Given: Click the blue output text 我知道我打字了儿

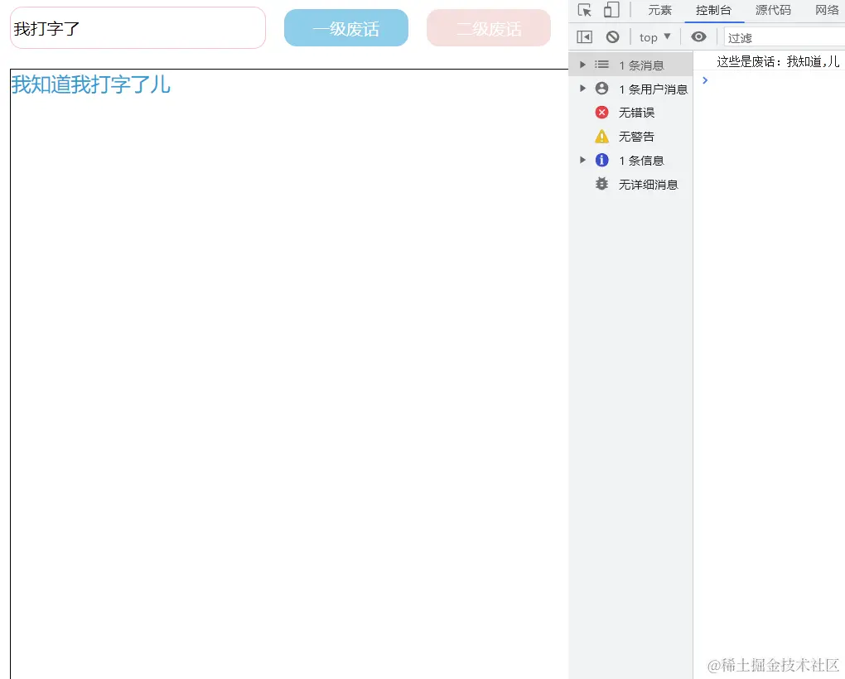Looking at the screenshot, I should 91,84.
